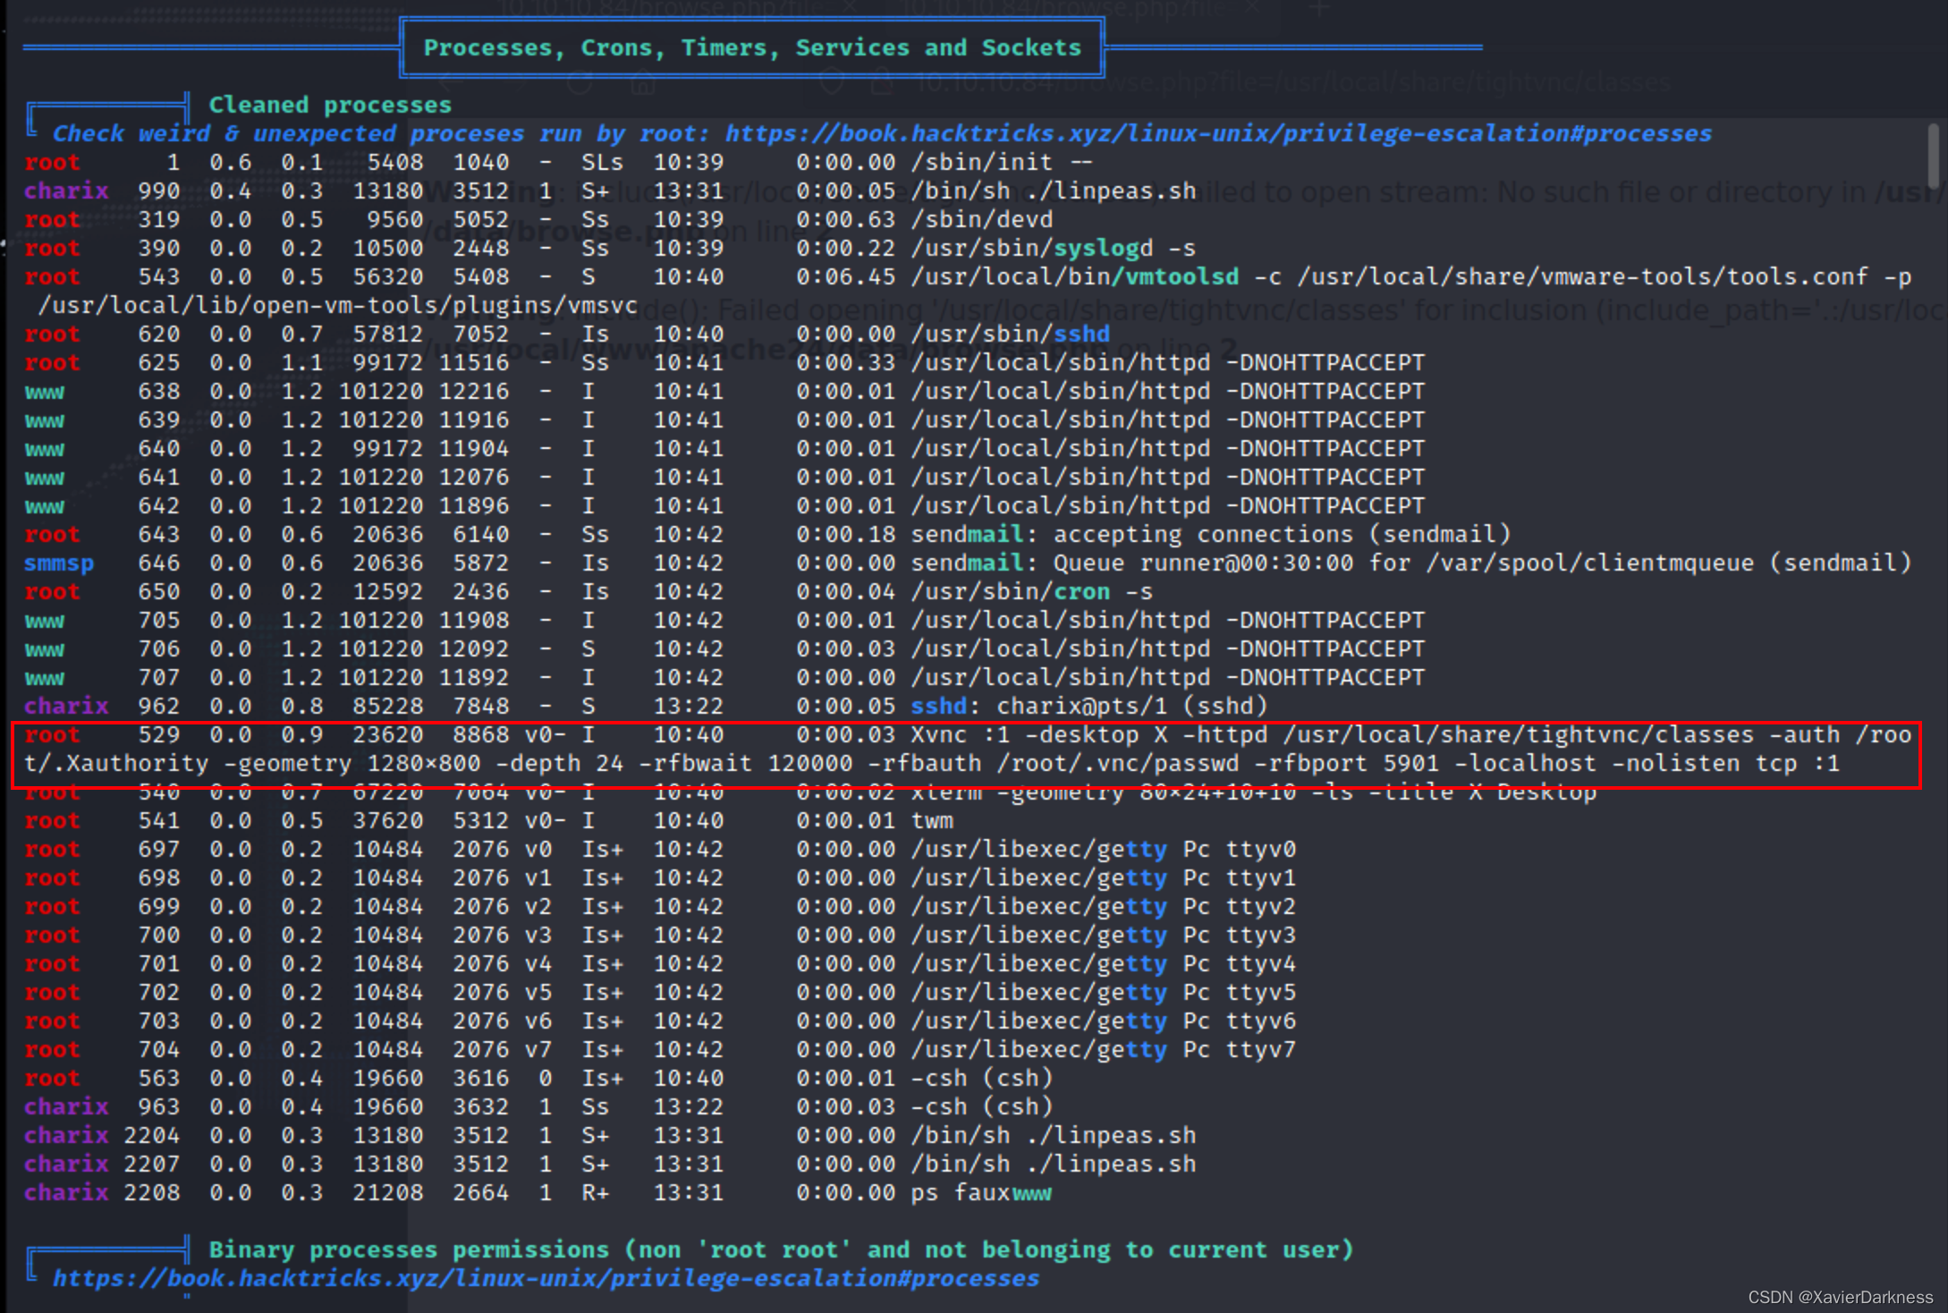Select the vmtoolsd process command text
Screen dimensions: 1948x1313
click(x=1411, y=276)
